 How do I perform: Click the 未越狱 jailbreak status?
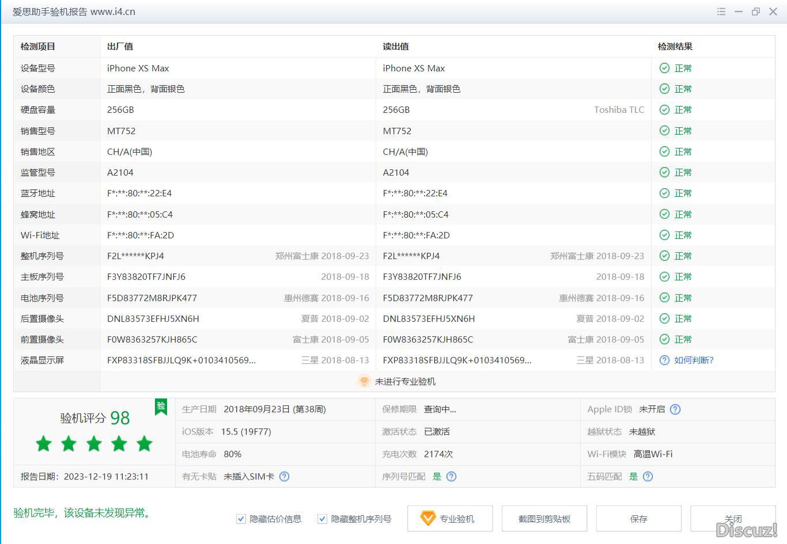pyautogui.click(x=642, y=431)
